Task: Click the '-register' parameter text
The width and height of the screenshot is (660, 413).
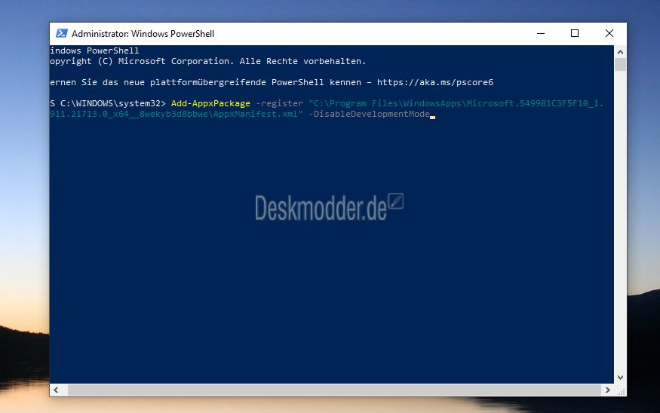Action: pos(280,103)
